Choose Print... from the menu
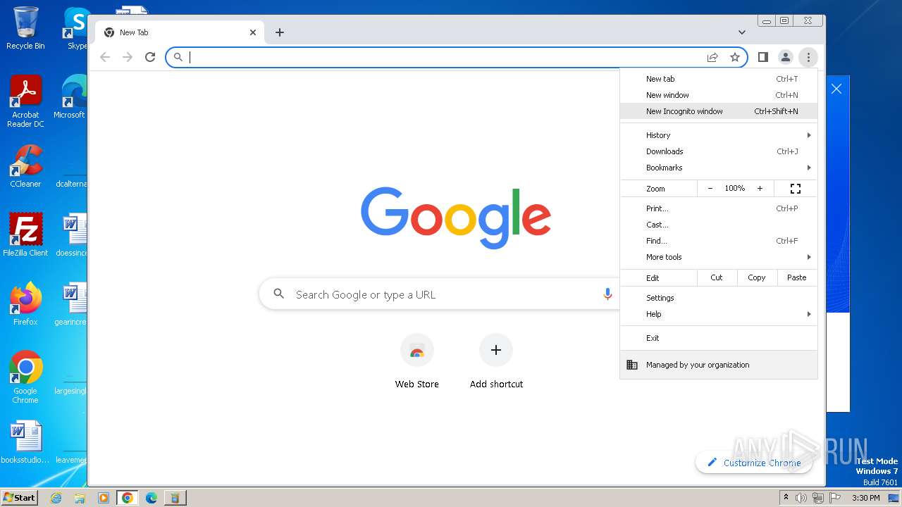Viewport: 902px width, 507px height. pyautogui.click(x=719, y=208)
